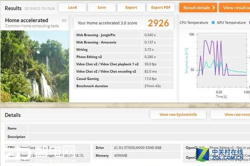Open Result details
Viewport: 250px width, 166px height.
pyautogui.click(x=198, y=8)
